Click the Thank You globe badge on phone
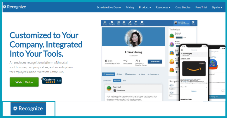Viewport: 227px width, 118px height. [x=213, y=64]
